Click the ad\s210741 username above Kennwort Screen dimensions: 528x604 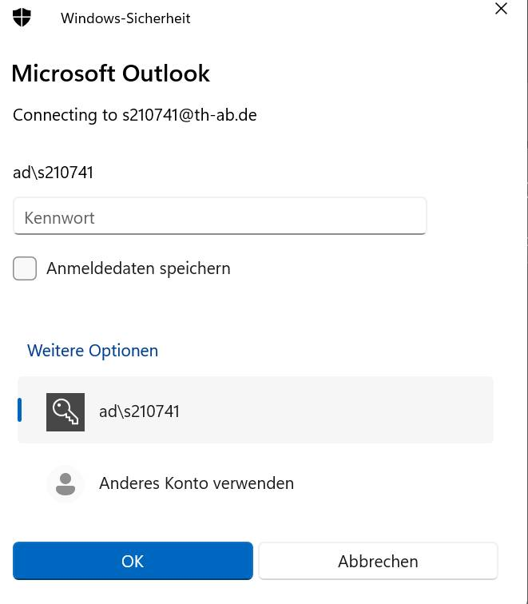click(54, 173)
